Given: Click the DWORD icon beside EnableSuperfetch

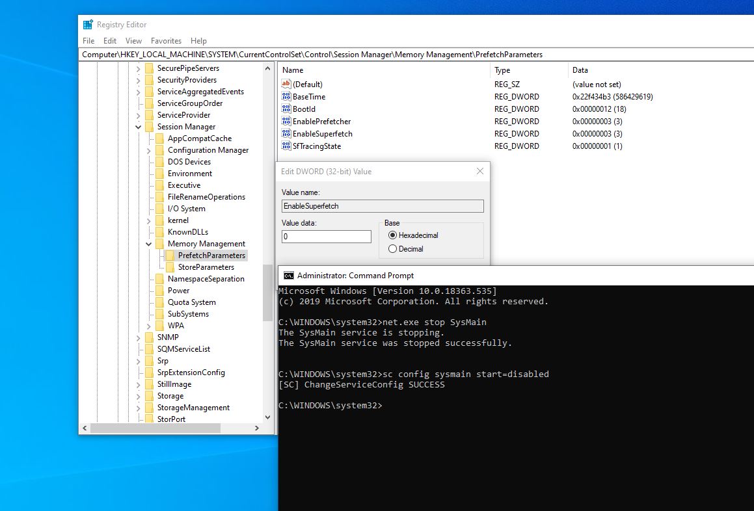Looking at the screenshot, I should (285, 133).
